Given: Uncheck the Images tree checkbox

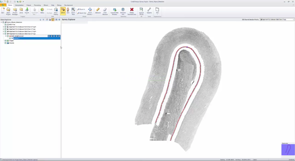Looking at the screenshot, I should (x=5, y=40).
